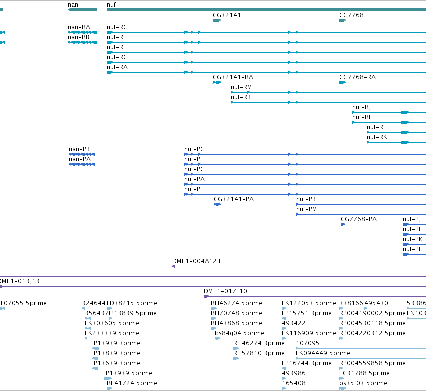The image size is (426, 391).
Task: Select EST RH57810.3prime
Action: click(x=259, y=354)
